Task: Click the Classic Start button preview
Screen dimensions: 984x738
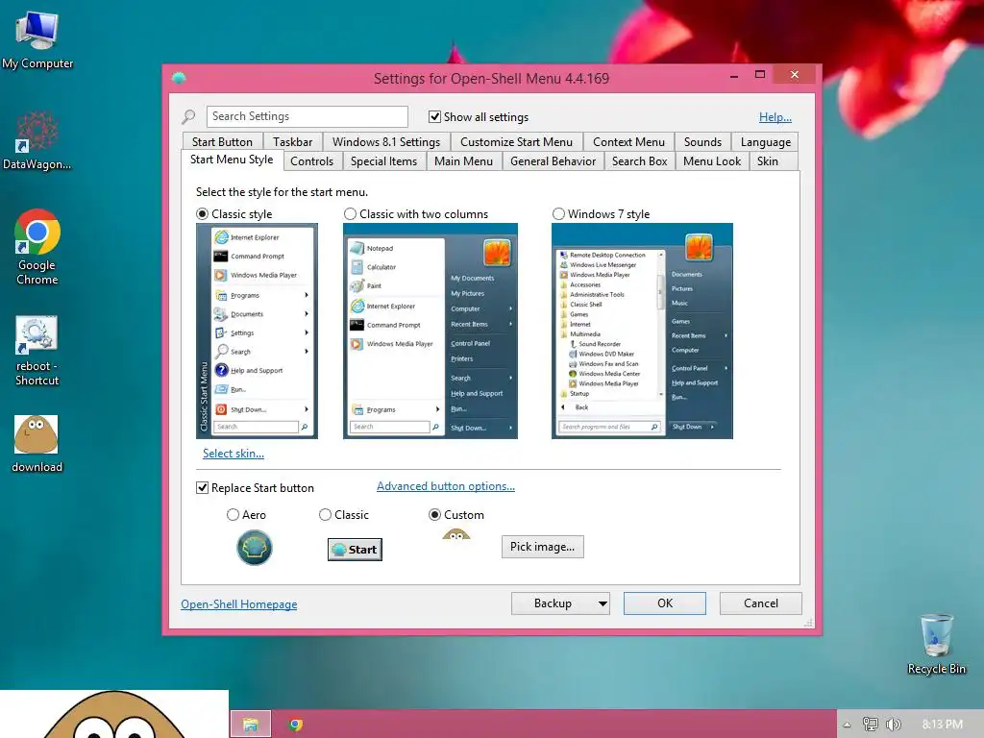Action: point(355,550)
